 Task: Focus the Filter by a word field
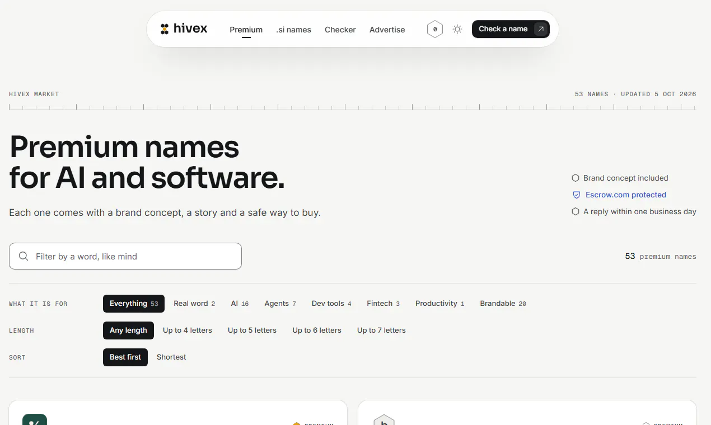click(x=125, y=256)
